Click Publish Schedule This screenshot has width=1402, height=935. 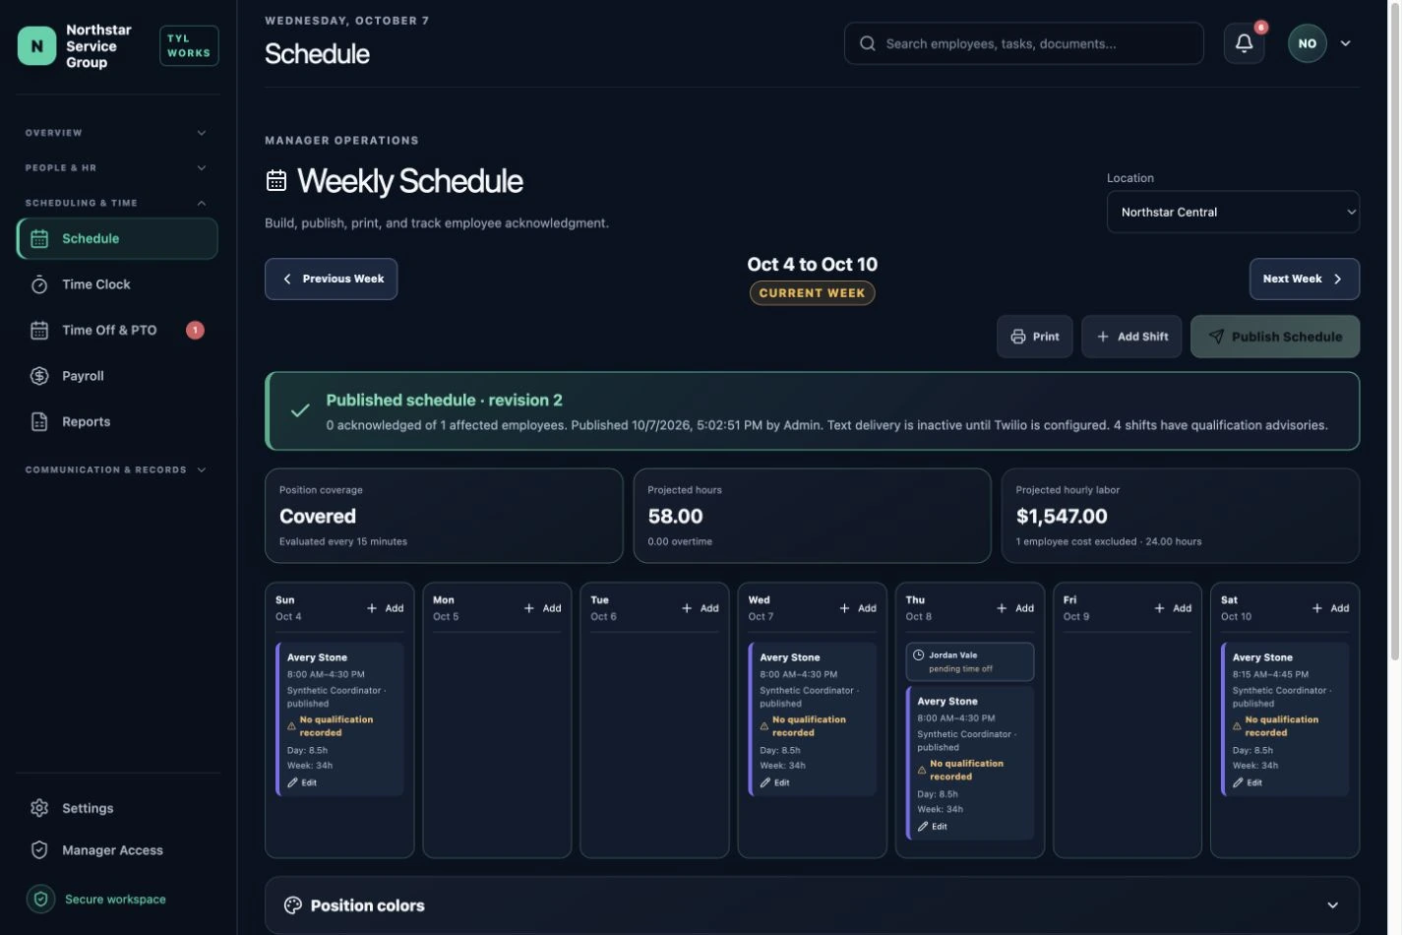pos(1275,337)
